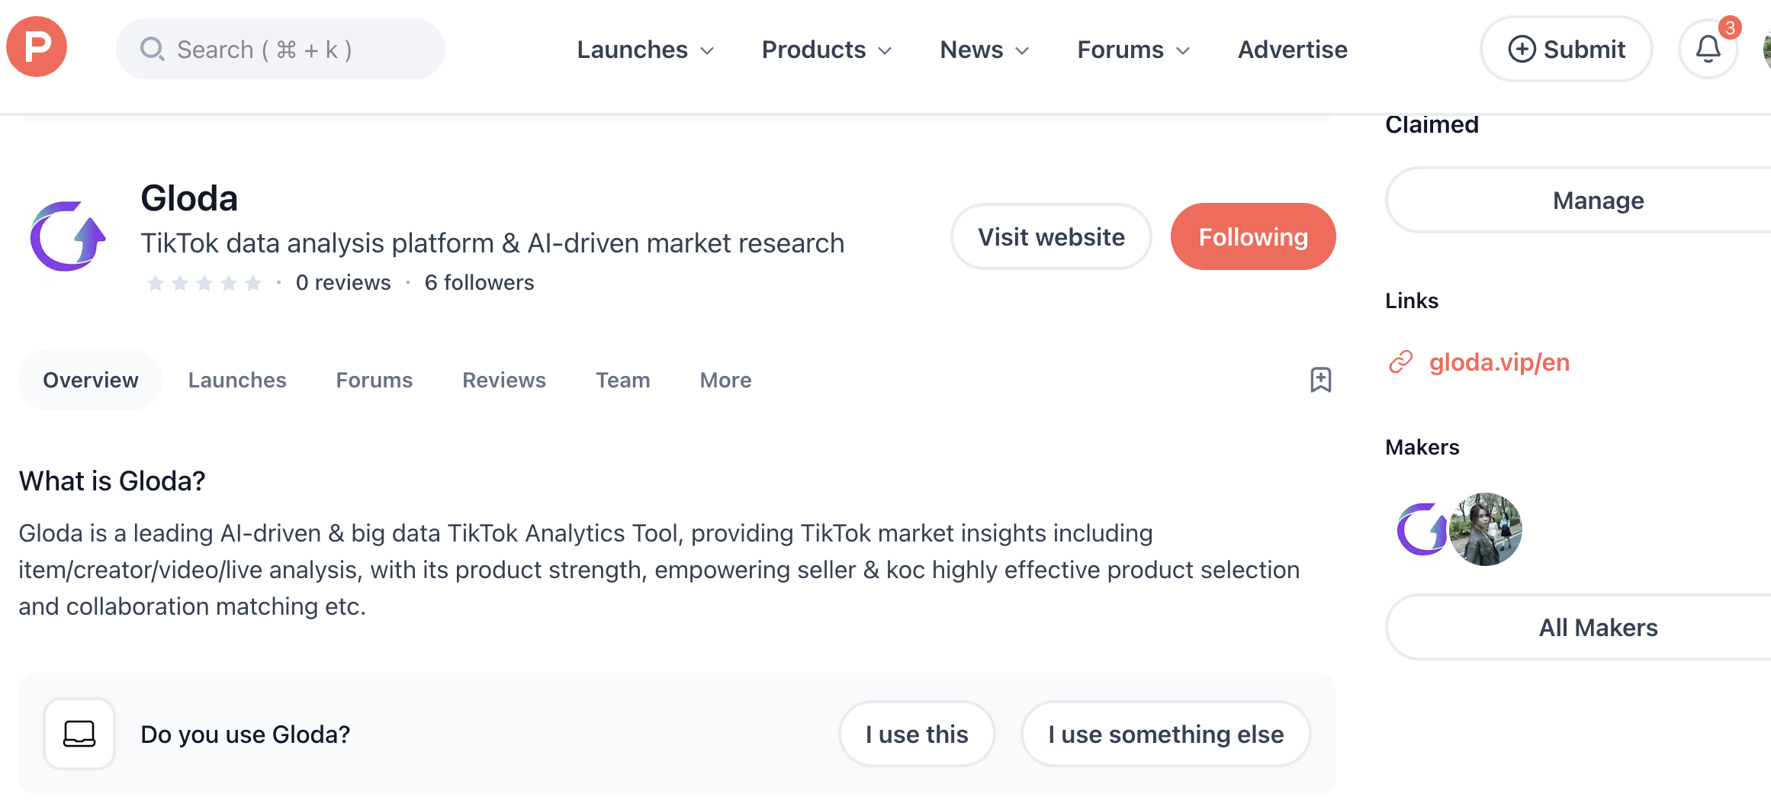The height and width of the screenshot is (810, 1771).
Task: Open the Advertise page
Action: (x=1292, y=50)
